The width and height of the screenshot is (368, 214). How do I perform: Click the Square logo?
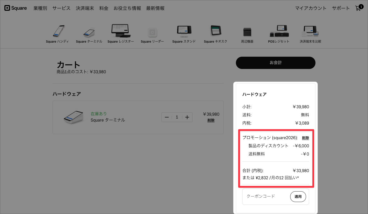point(15,8)
